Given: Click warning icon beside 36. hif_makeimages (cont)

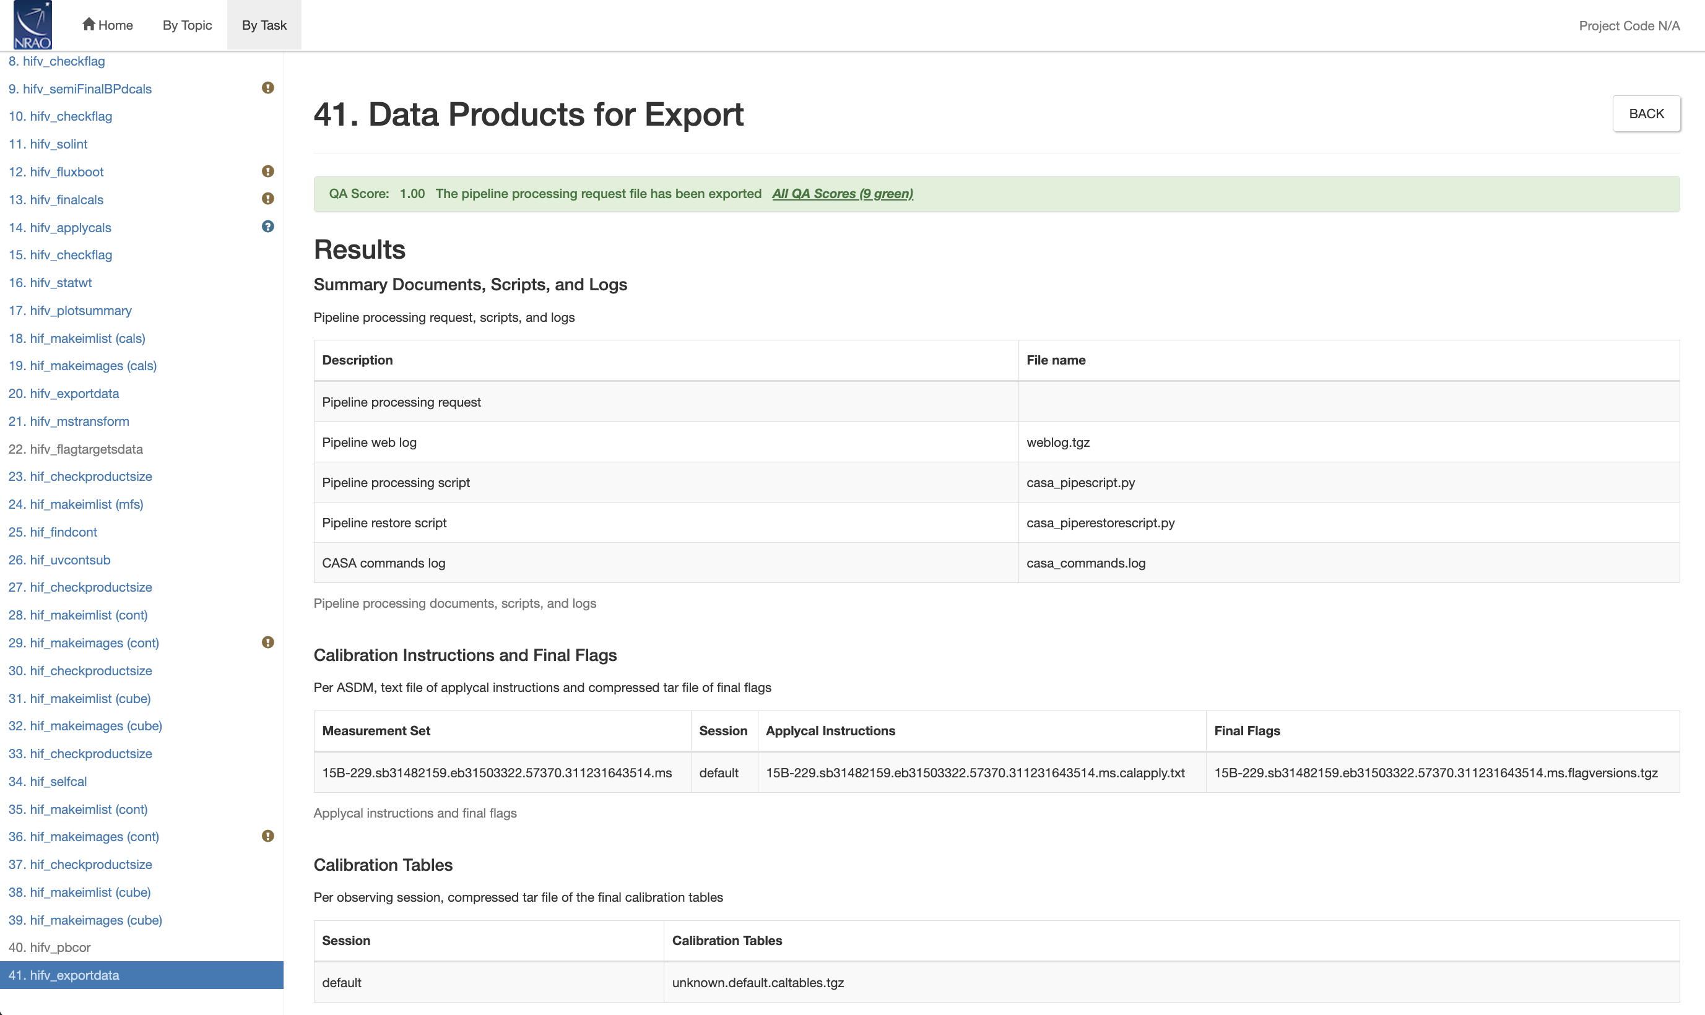Looking at the screenshot, I should tap(267, 837).
